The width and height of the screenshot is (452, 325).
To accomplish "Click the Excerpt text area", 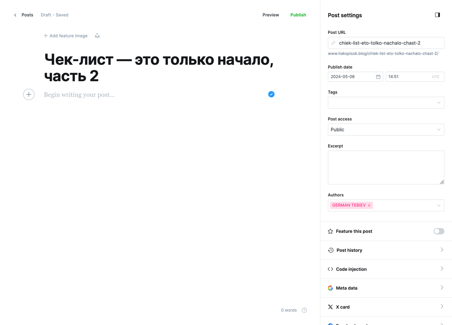I will [x=386, y=167].
